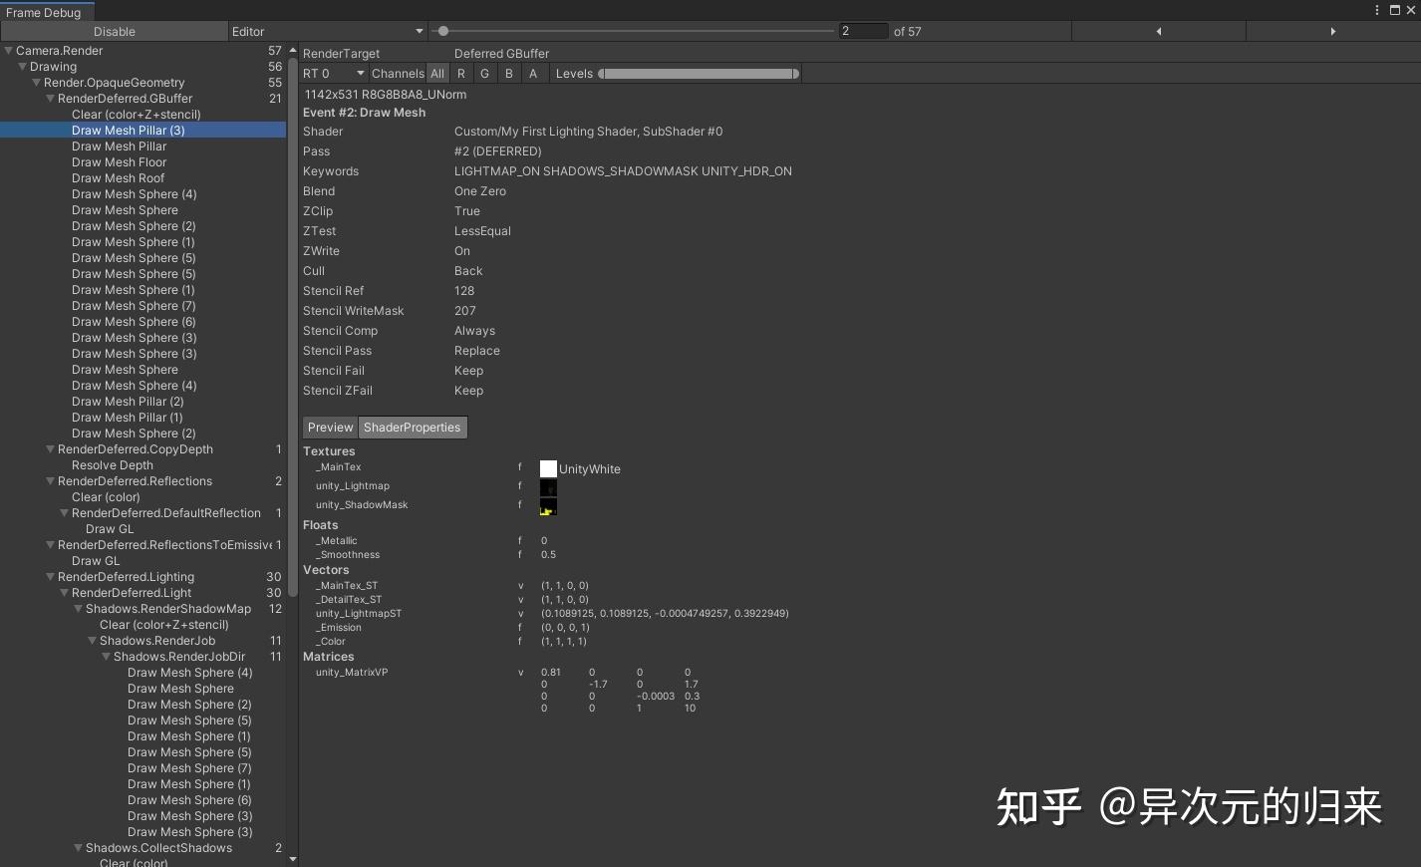Open the RT 0 dropdown
The width and height of the screenshot is (1421, 867).
pyautogui.click(x=333, y=73)
